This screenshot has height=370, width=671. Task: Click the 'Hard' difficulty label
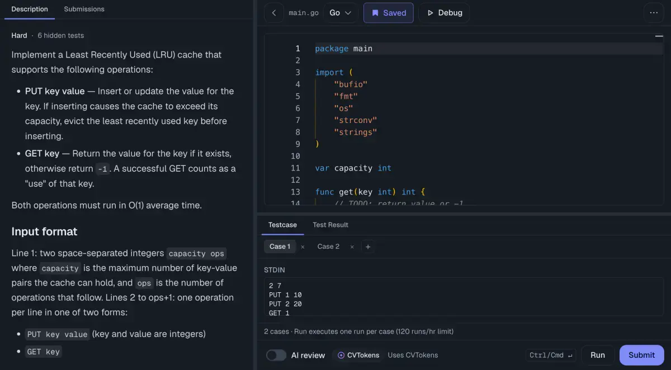[19, 35]
